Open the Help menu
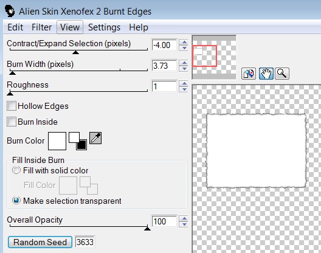This screenshot has width=321, height=253. point(139,27)
